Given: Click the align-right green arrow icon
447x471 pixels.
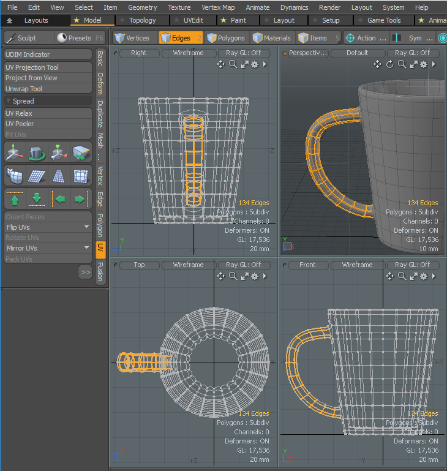Looking at the screenshot, I should [80, 199].
